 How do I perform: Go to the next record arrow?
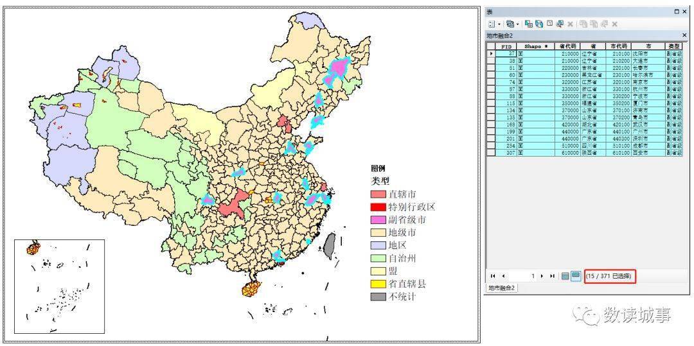pyautogui.click(x=542, y=276)
